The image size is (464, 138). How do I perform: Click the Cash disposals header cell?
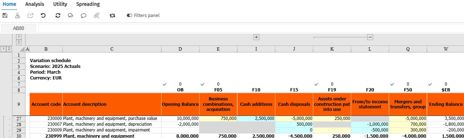click(x=294, y=104)
